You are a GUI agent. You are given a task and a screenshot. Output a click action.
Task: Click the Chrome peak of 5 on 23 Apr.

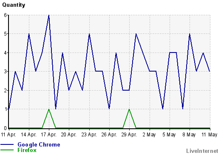89,34
